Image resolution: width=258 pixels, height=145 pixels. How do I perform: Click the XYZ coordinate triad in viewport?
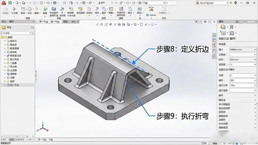tap(43, 127)
